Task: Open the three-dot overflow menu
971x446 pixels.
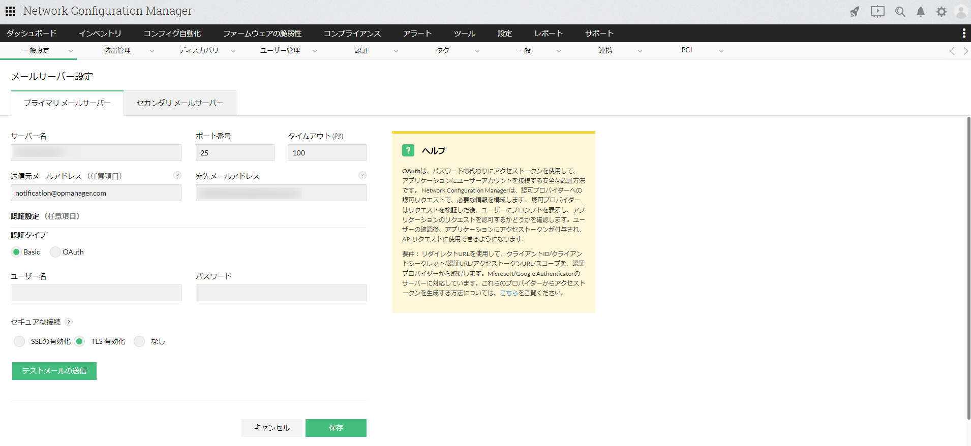Action: [963, 33]
